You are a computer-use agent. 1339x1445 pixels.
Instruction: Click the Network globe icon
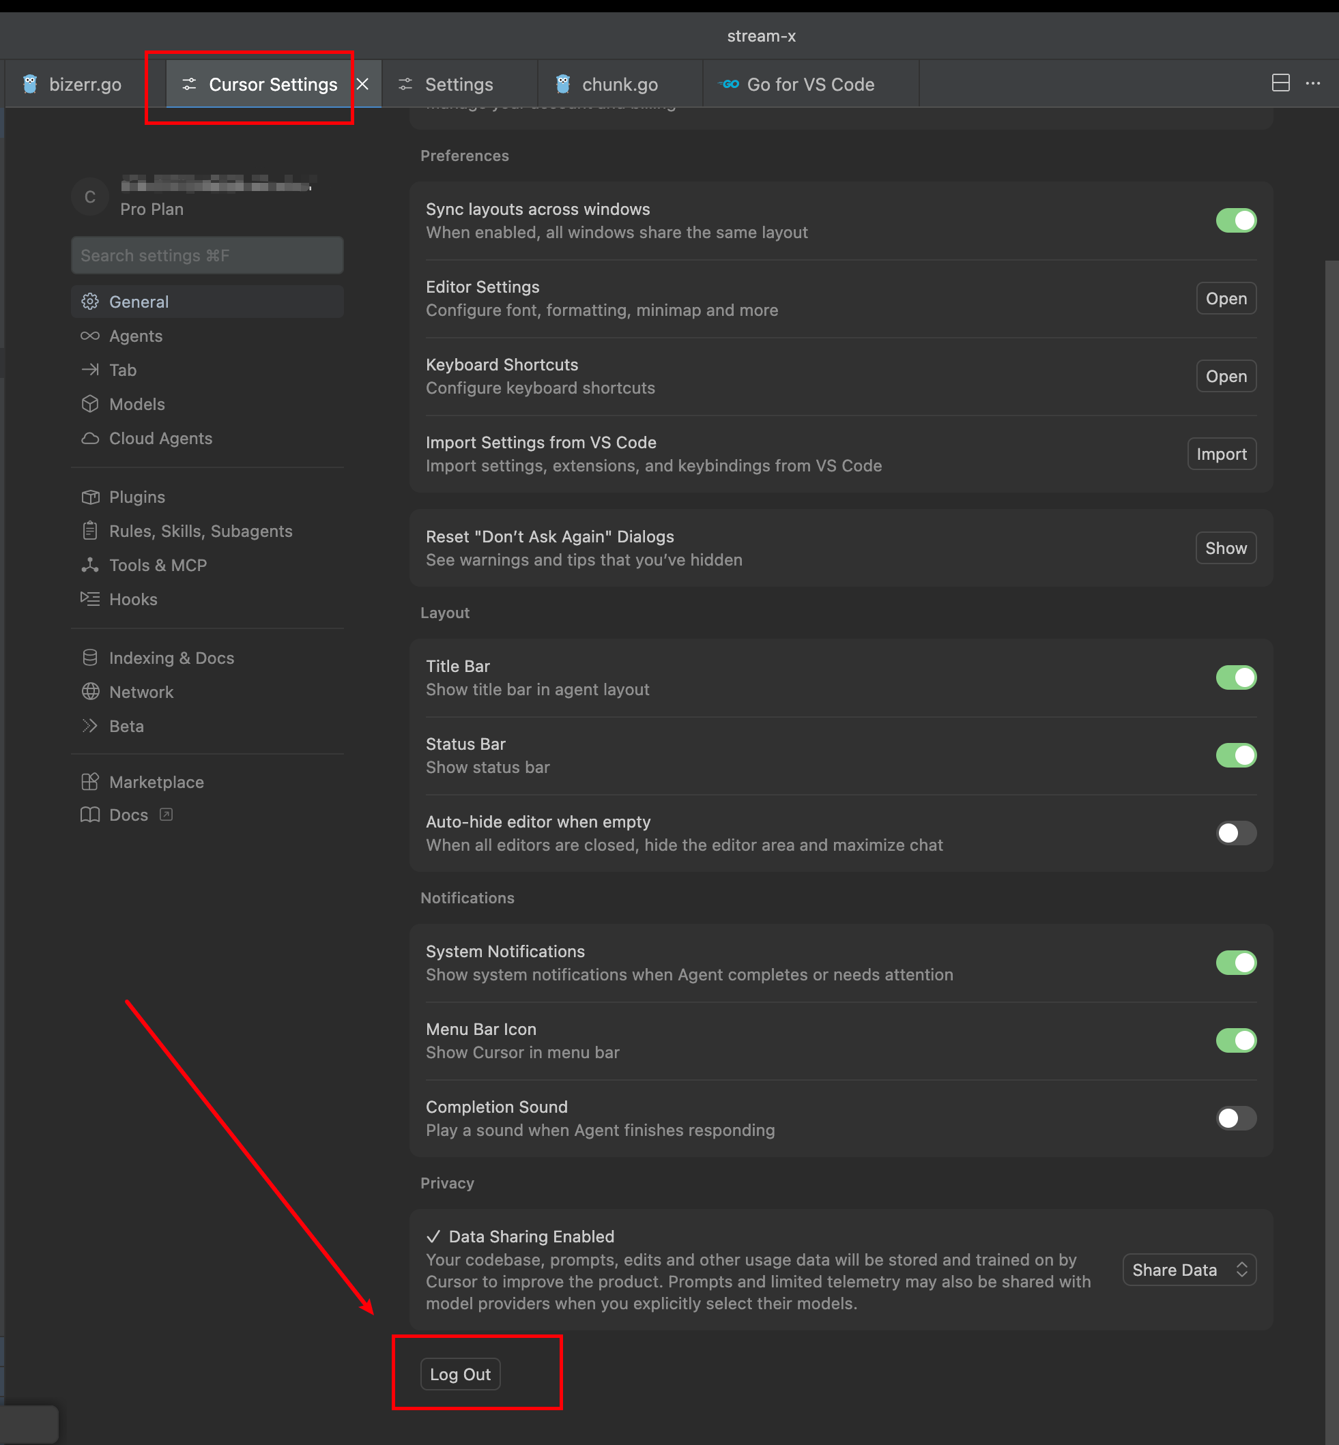90,691
